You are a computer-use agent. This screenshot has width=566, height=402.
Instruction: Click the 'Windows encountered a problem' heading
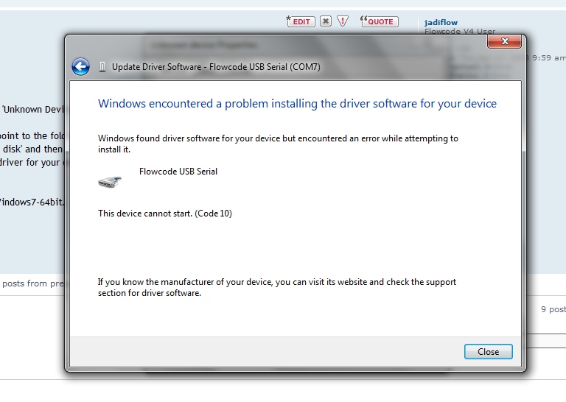298,104
